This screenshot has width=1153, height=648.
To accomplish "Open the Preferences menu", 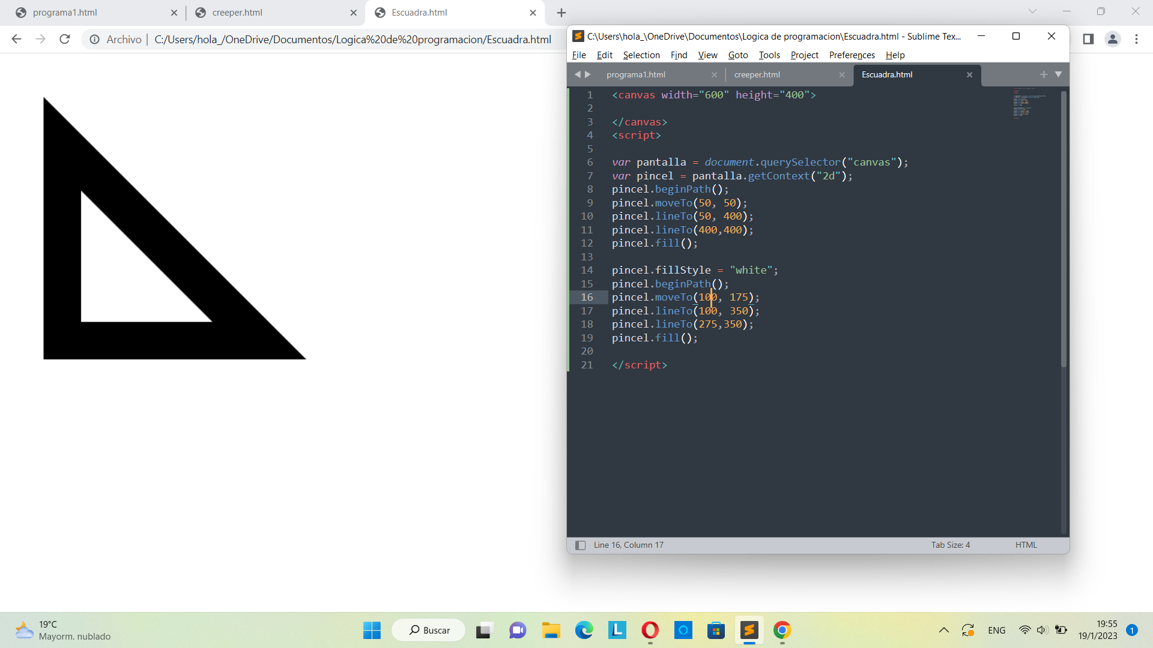I will coord(852,55).
